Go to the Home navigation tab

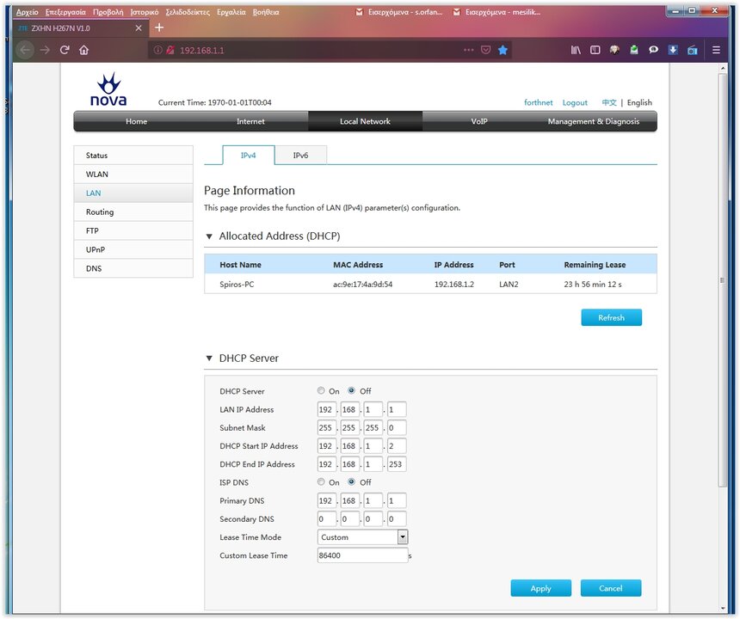[137, 121]
